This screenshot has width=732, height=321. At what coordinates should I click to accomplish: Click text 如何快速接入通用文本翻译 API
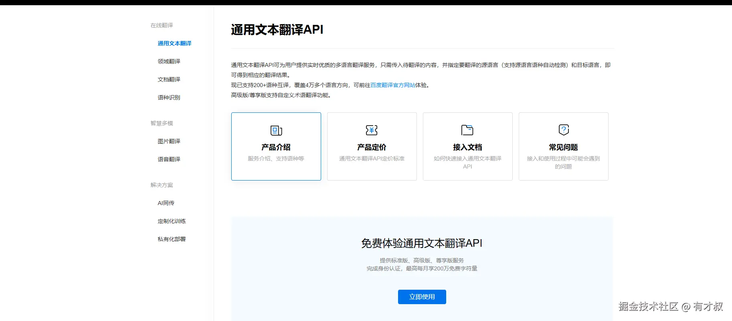pyautogui.click(x=467, y=163)
